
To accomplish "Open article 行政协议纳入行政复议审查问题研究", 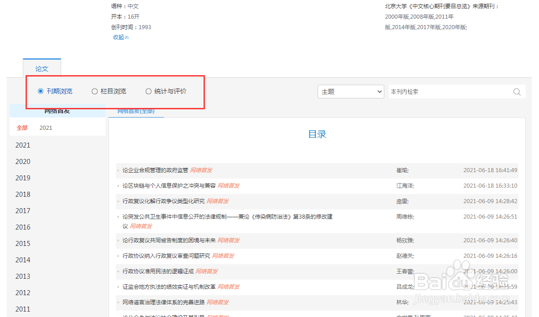I will pos(167,256).
